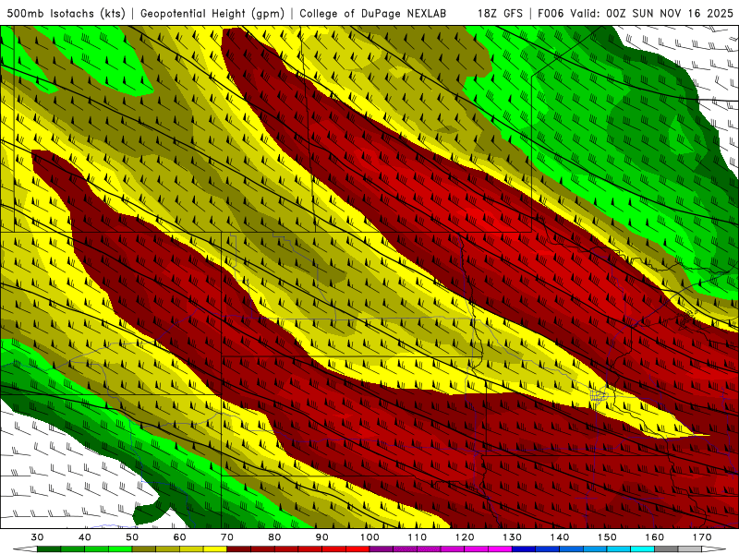Click the "18Z GFS" model run label
Screen dimensions: 739x554
tap(500, 13)
